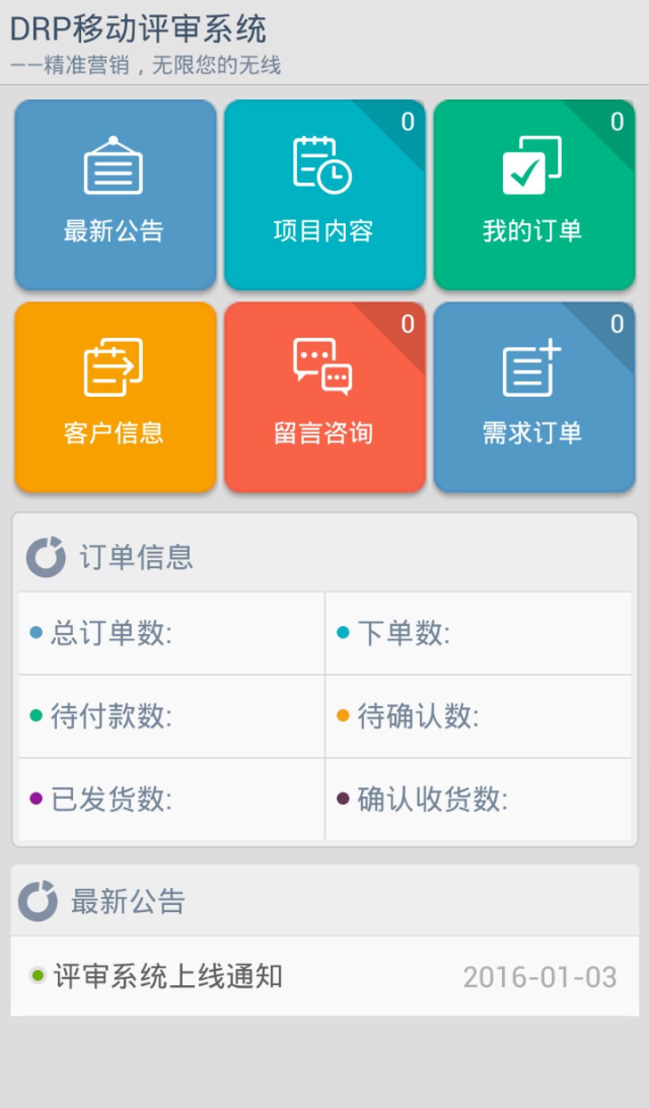Tap the 需求订单 add-list icon
The height and width of the screenshot is (1108, 649).
pyautogui.click(x=532, y=367)
